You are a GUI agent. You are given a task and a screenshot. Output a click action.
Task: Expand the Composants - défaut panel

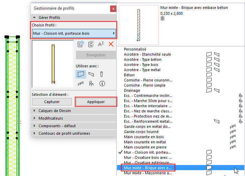click(x=74, y=126)
